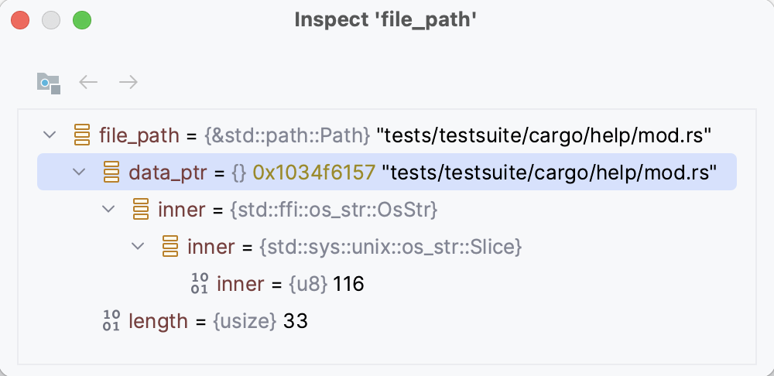774x376 pixels.
Task: Close the Inspect window with red button
Action: point(21,21)
